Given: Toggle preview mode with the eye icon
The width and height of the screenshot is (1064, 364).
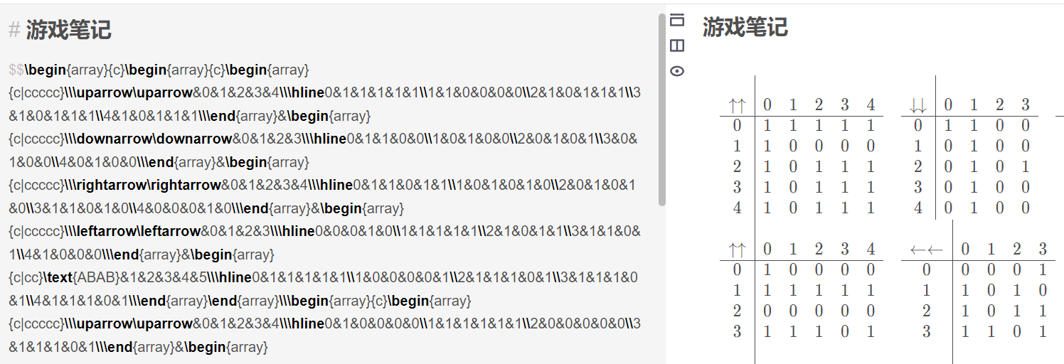Looking at the screenshot, I should (677, 71).
